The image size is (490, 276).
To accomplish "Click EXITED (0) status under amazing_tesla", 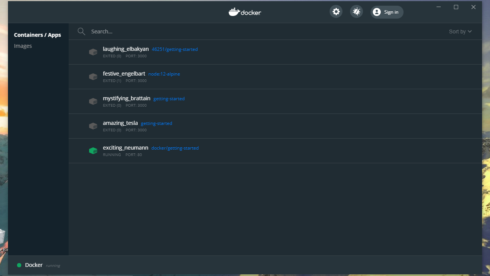I will pos(112,130).
